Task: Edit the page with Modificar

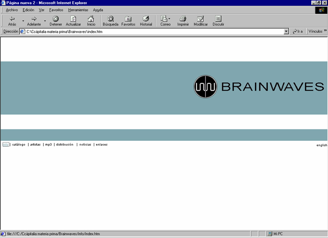Action: [x=200, y=21]
